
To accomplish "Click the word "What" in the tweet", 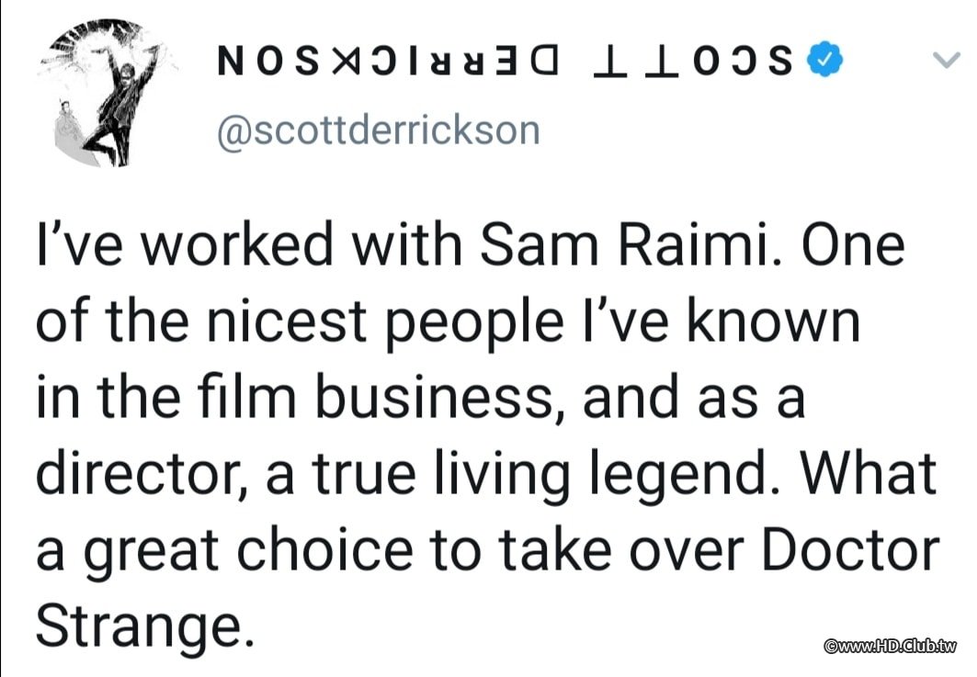I will tap(866, 474).
